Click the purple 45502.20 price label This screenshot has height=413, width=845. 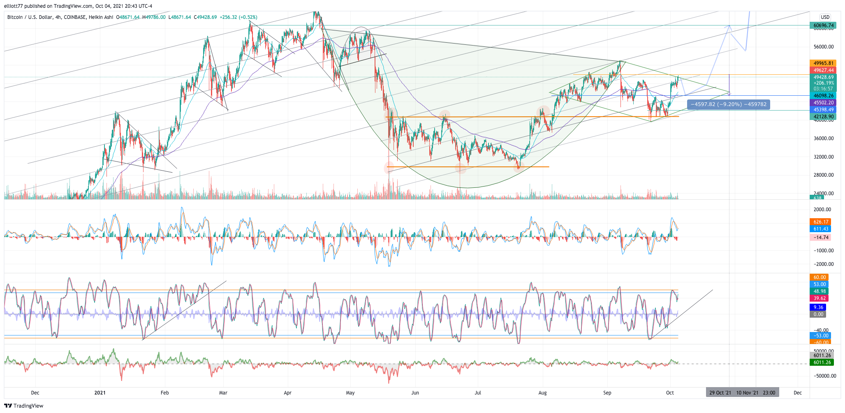pyautogui.click(x=824, y=103)
